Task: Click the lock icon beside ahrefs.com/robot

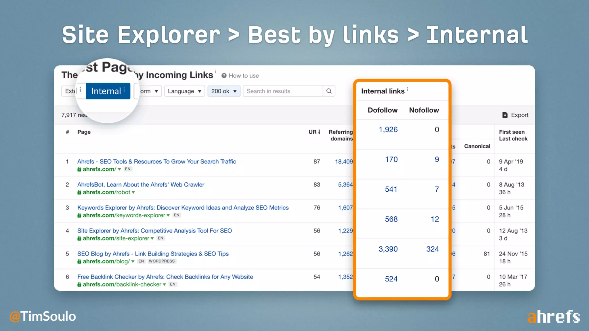Action: click(79, 192)
